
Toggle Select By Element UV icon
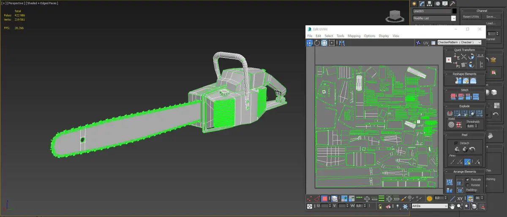click(x=334, y=198)
